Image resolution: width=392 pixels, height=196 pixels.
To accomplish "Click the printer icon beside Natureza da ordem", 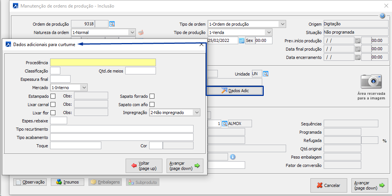I will pos(141,32).
